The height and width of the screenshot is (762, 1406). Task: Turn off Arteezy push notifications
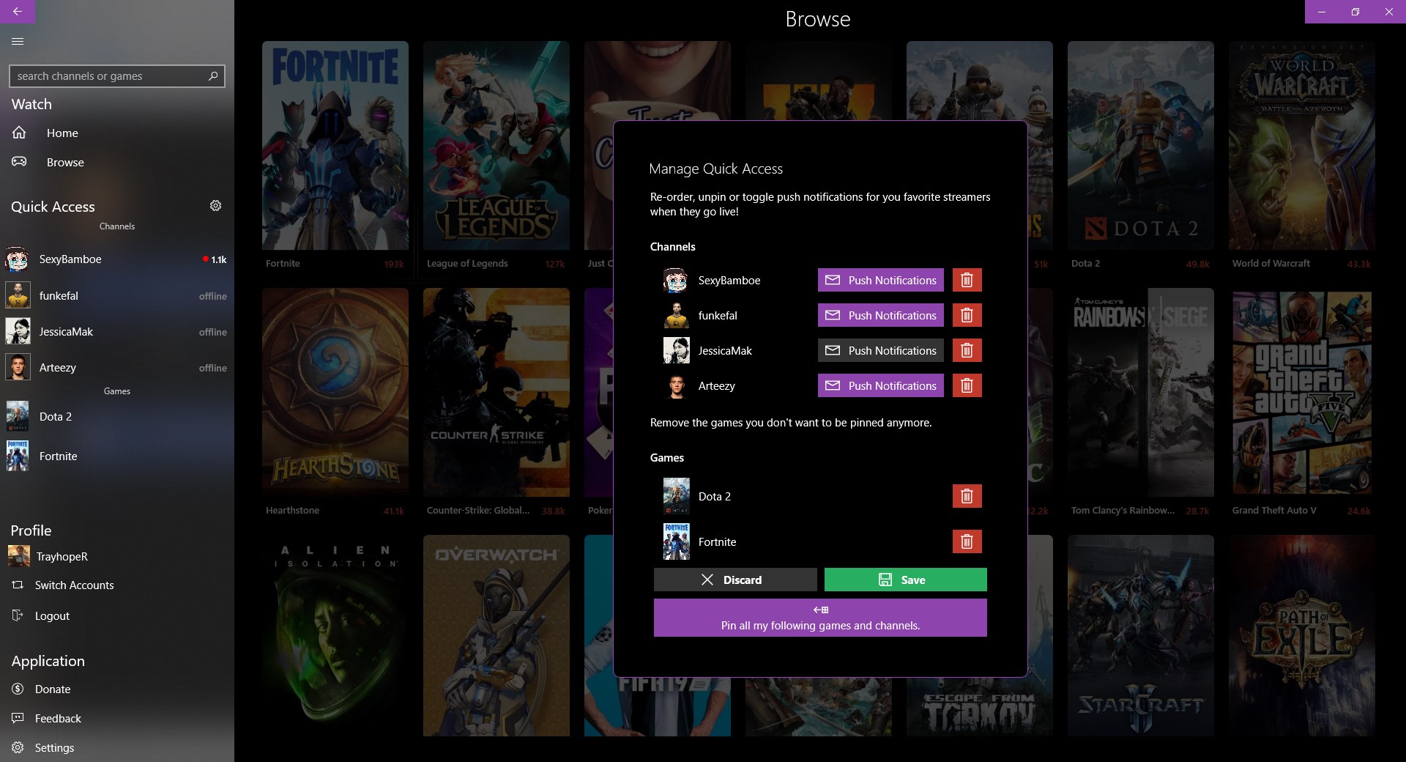(880, 385)
